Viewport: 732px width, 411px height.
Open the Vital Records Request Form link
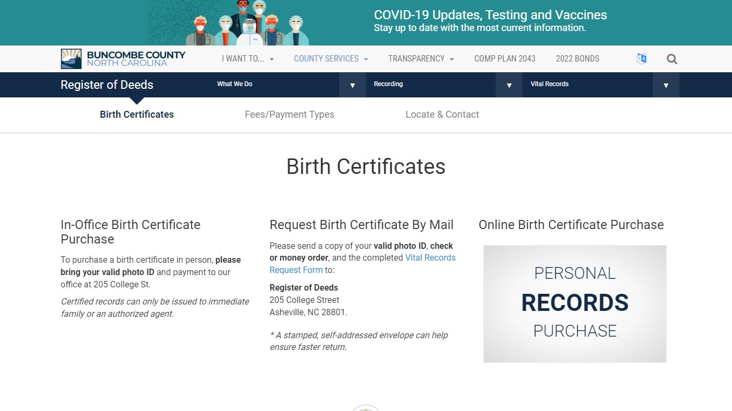click(x=362, y=264)
